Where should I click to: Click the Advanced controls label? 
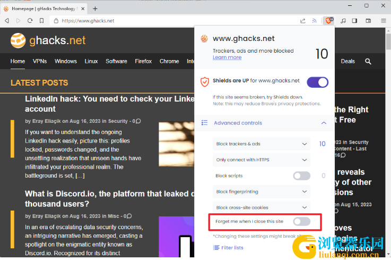[x=238, y=123]
